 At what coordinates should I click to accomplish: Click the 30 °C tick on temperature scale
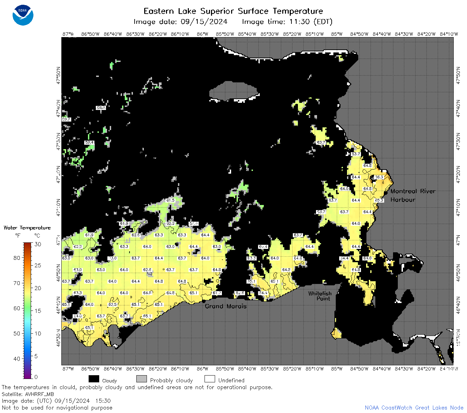(38, 244)
